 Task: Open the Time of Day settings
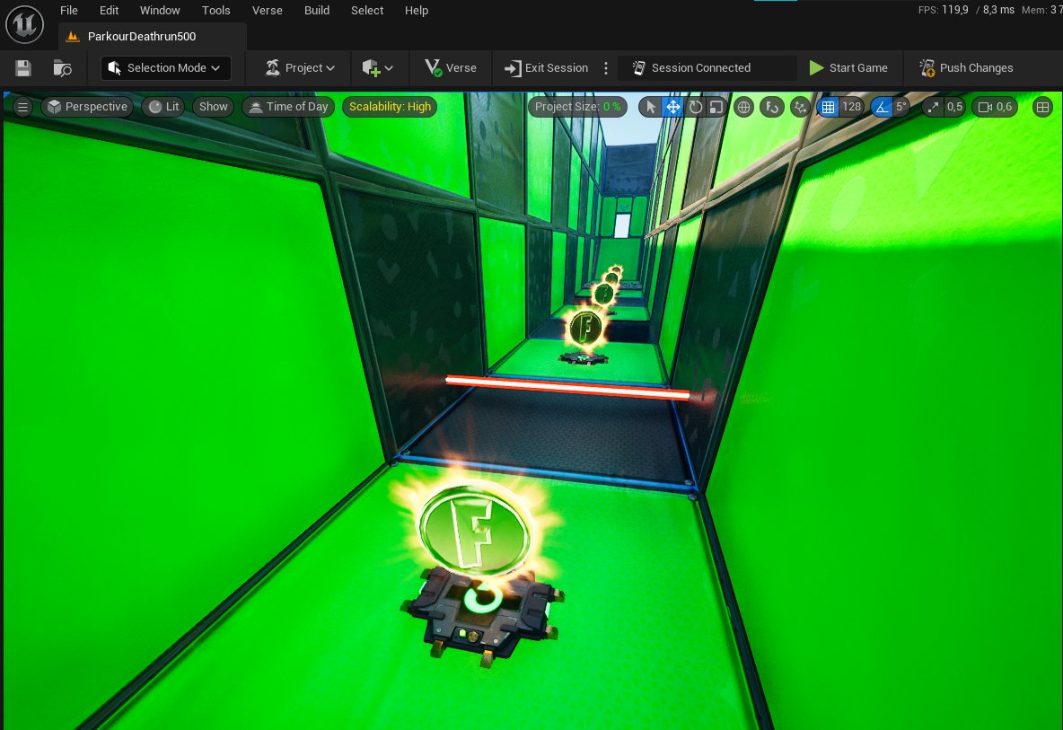289,107
